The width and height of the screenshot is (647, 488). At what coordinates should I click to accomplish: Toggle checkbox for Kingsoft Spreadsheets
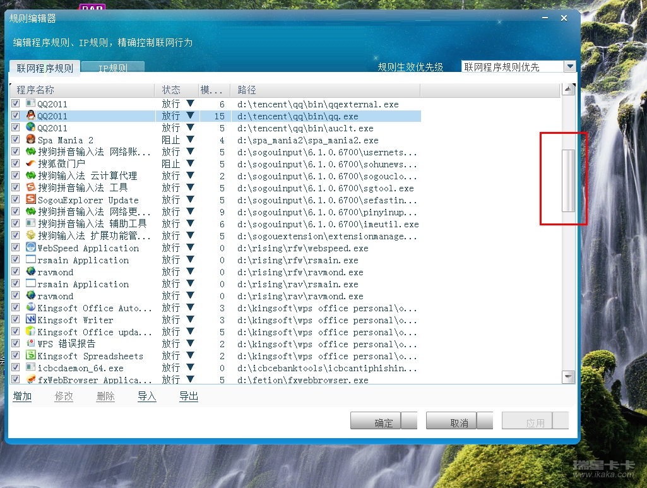(15, 355)
